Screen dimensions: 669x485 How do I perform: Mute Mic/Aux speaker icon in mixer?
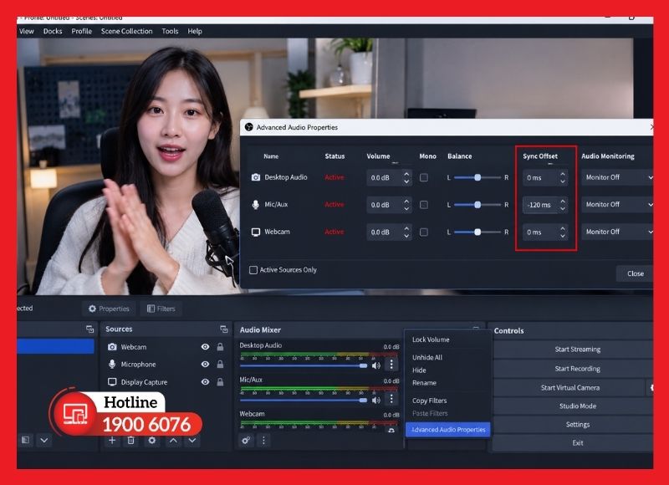click(375, 400)
